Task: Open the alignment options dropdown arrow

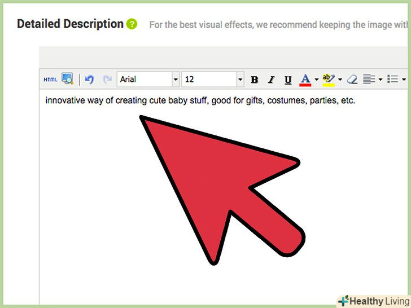Action: 381,80
